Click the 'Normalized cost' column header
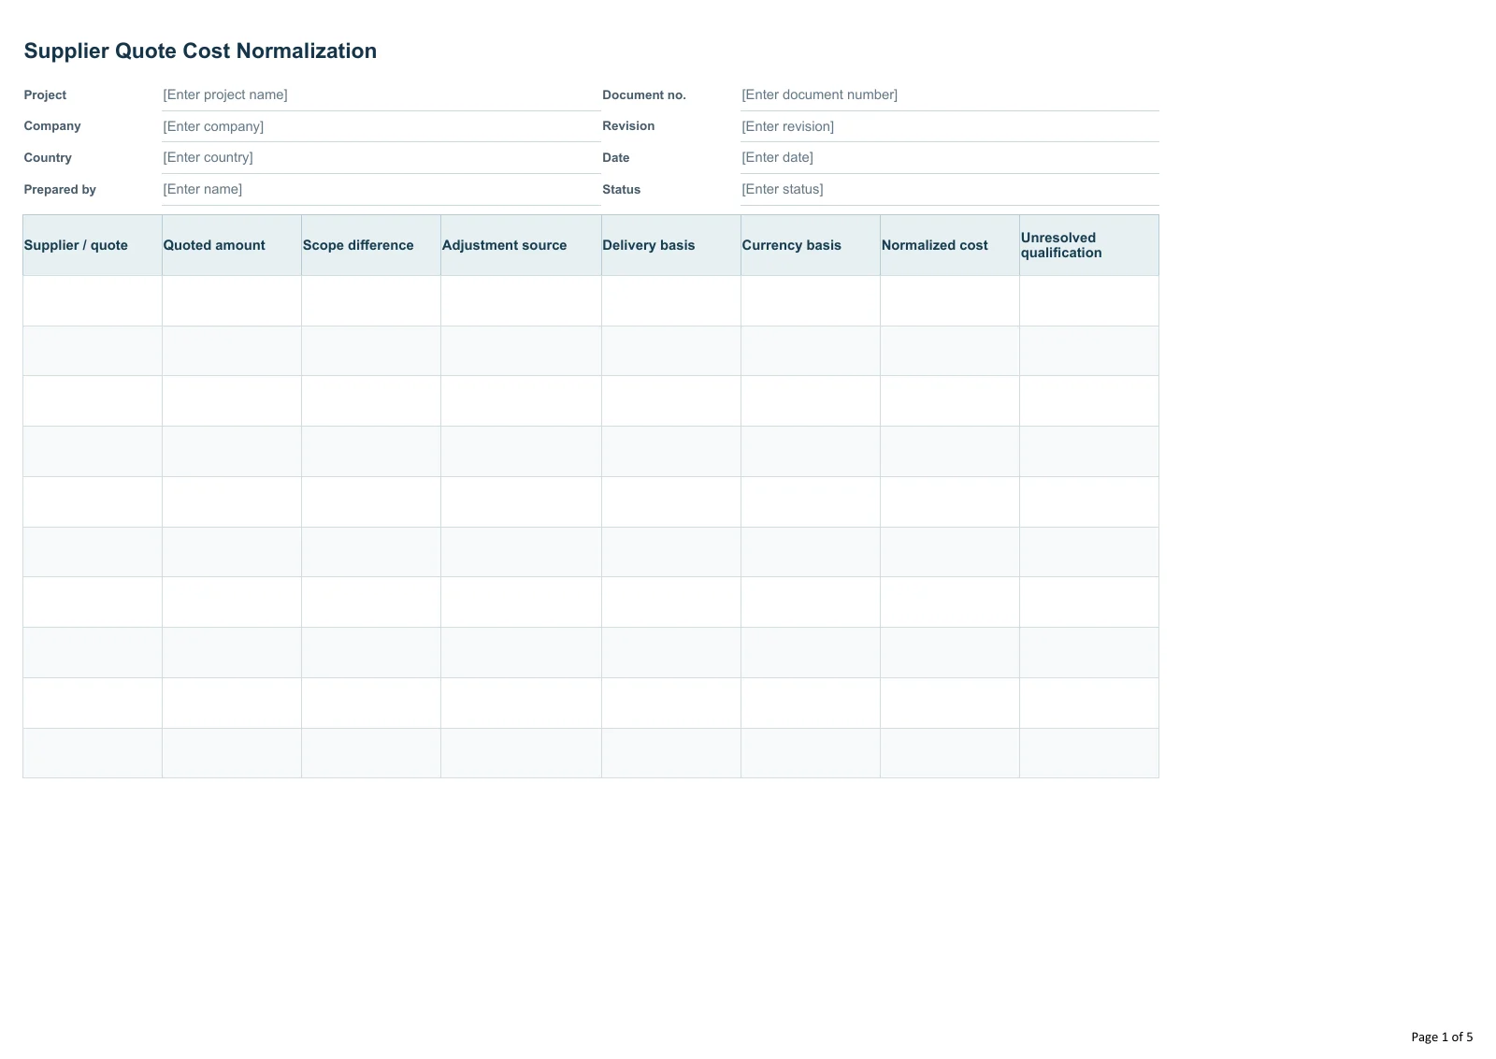 point(950,245)
